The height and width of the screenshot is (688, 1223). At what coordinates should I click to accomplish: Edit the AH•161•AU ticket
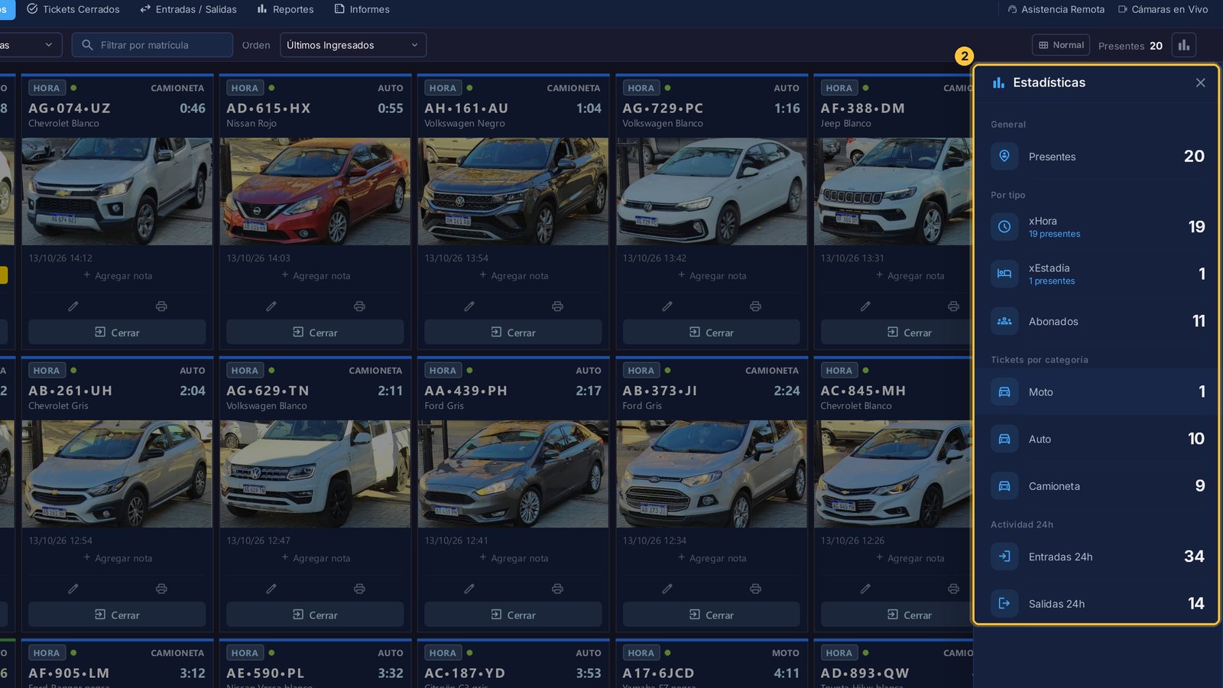[469, 306]
